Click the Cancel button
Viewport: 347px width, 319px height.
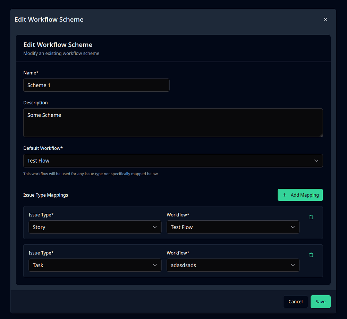(x=295, y=302)
